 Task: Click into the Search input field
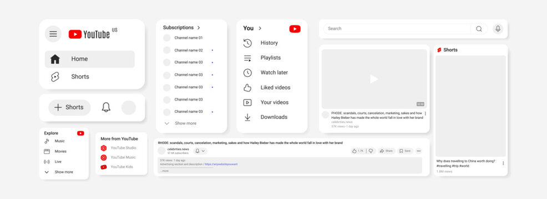[x=397, y=29]
